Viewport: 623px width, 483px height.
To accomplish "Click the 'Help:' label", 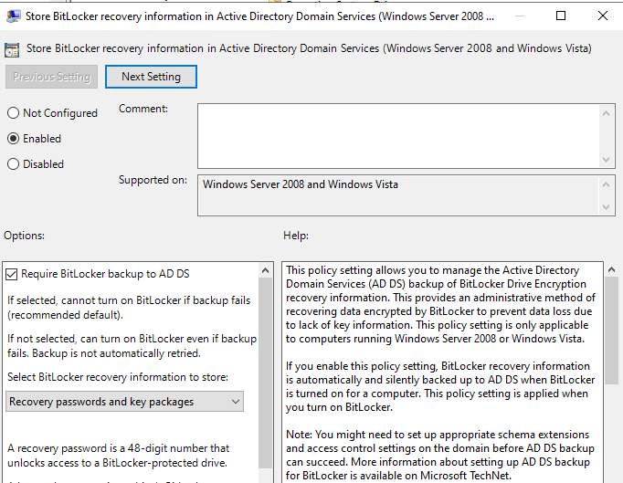I will 296,236.
